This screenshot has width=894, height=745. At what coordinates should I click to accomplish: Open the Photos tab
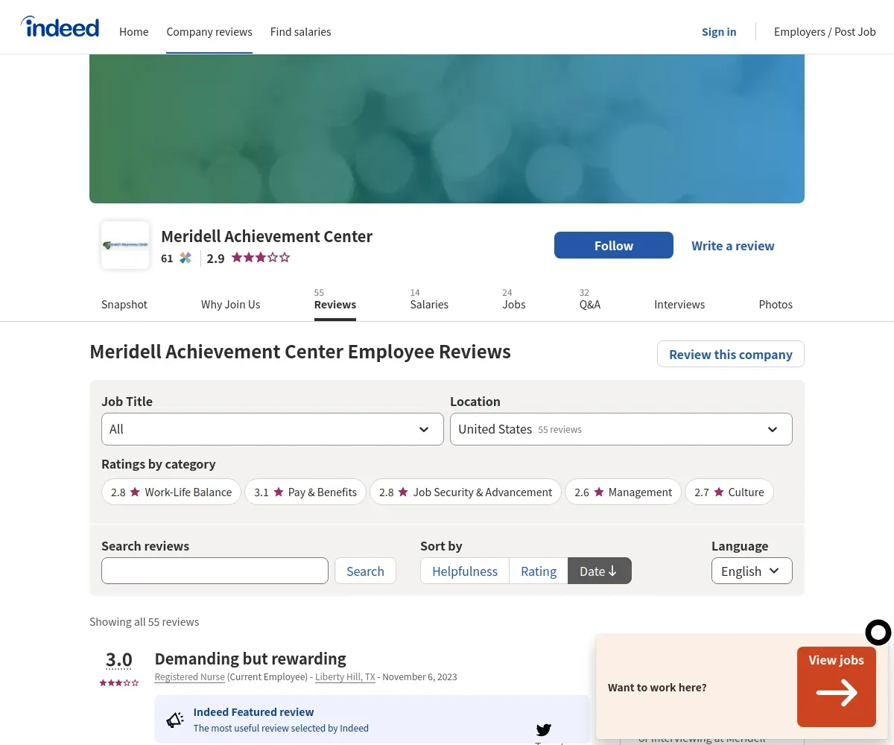point(776,304)
